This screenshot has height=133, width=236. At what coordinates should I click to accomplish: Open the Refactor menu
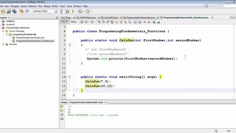[x=33, y=6]
